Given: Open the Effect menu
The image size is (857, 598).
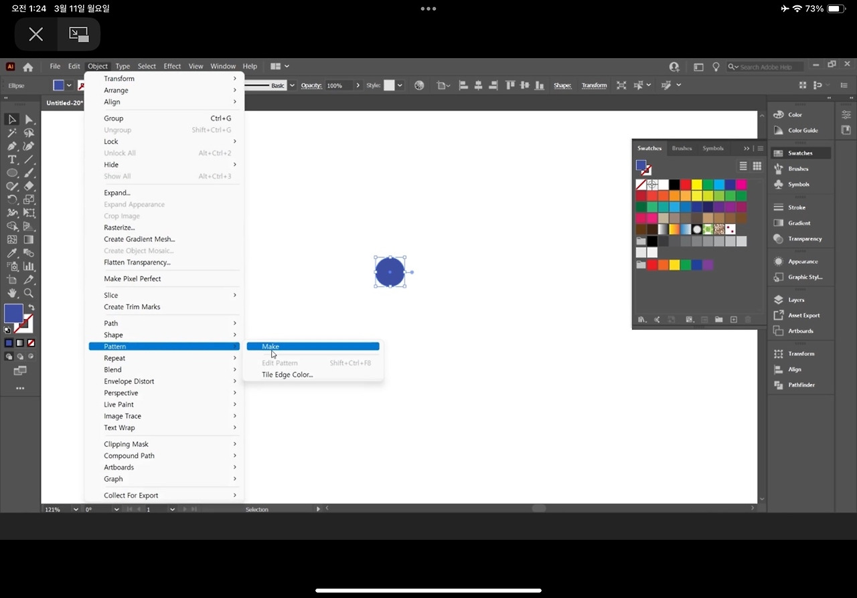Looking at the screenshot, I should click(x=172, y=66).
